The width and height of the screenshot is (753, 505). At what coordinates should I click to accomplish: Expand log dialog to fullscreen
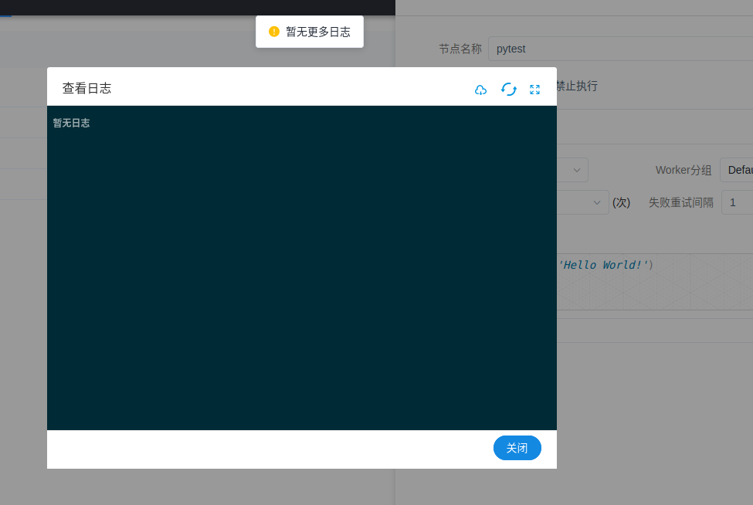point(534,90)
